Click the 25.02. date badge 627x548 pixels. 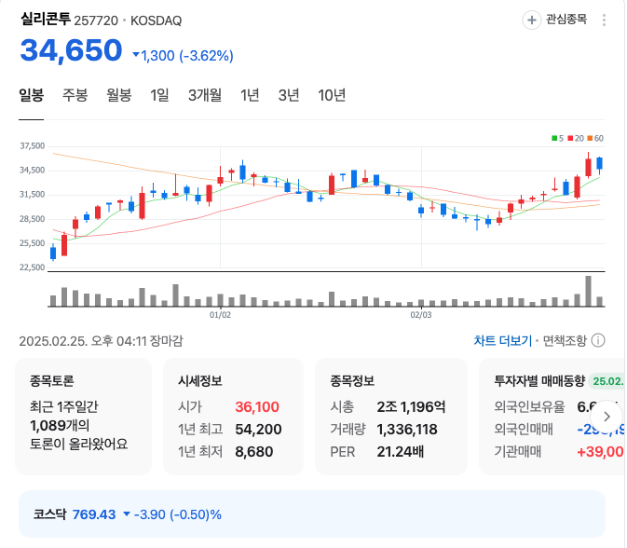pyautogui.click(x=607, y=381)
